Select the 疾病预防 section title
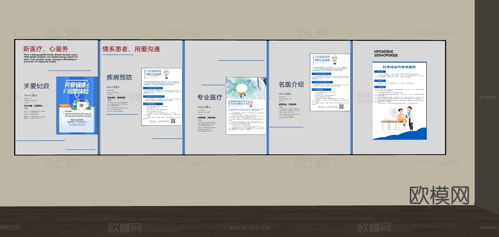Image resolution: width=499 pixels, height=237 pixels. coord(119,77)
